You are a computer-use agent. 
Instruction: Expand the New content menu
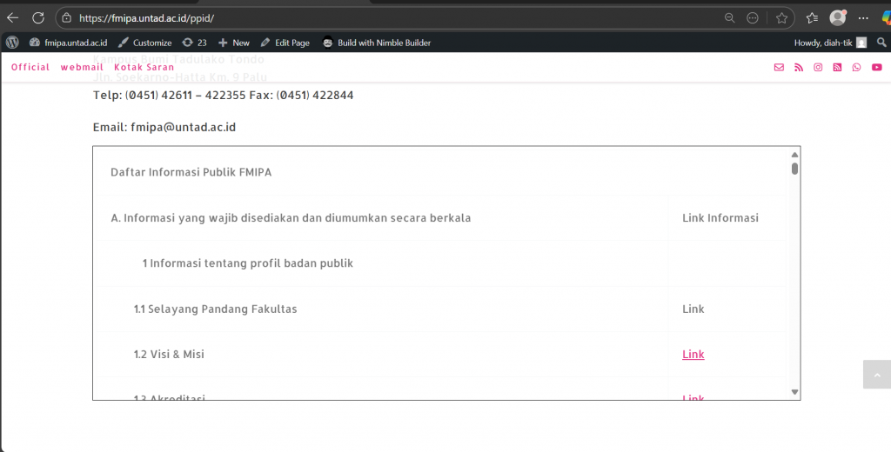[233, 43]
